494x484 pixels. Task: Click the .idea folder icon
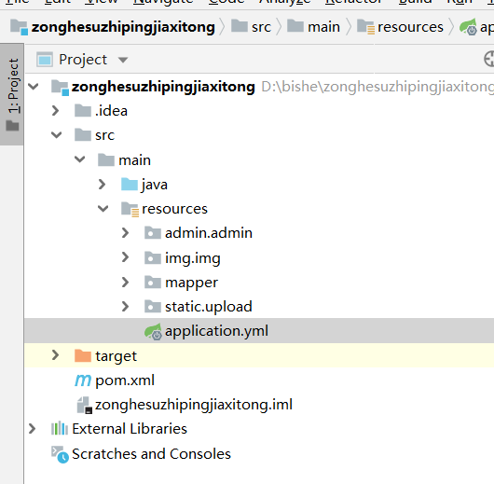(x=83, y=111)
